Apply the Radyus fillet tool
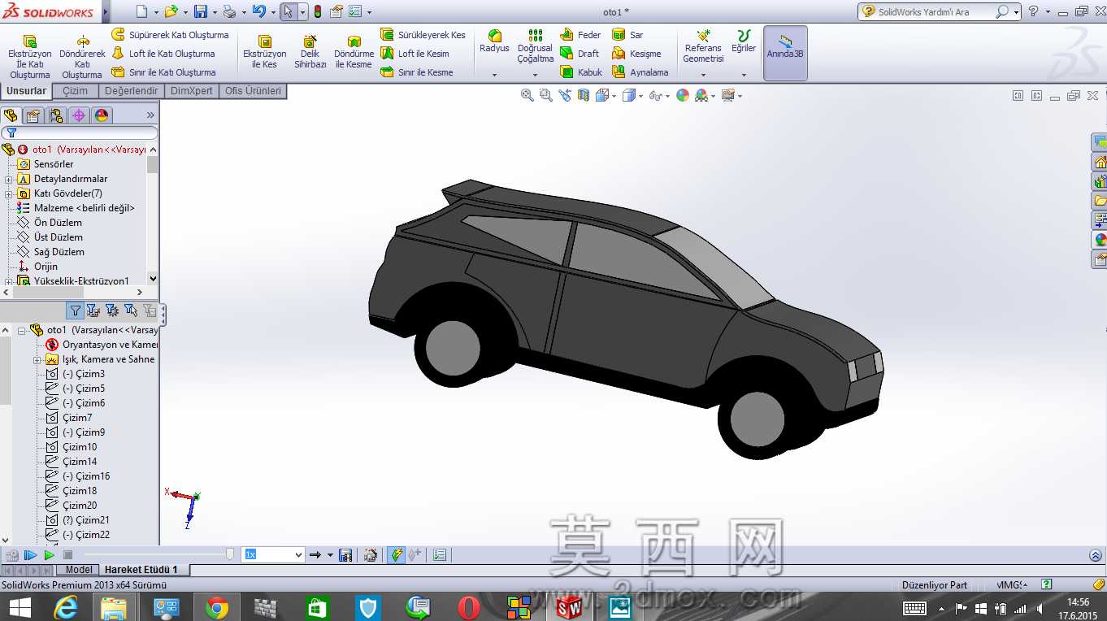The image size is (1107, 621). tap(494, 41)
